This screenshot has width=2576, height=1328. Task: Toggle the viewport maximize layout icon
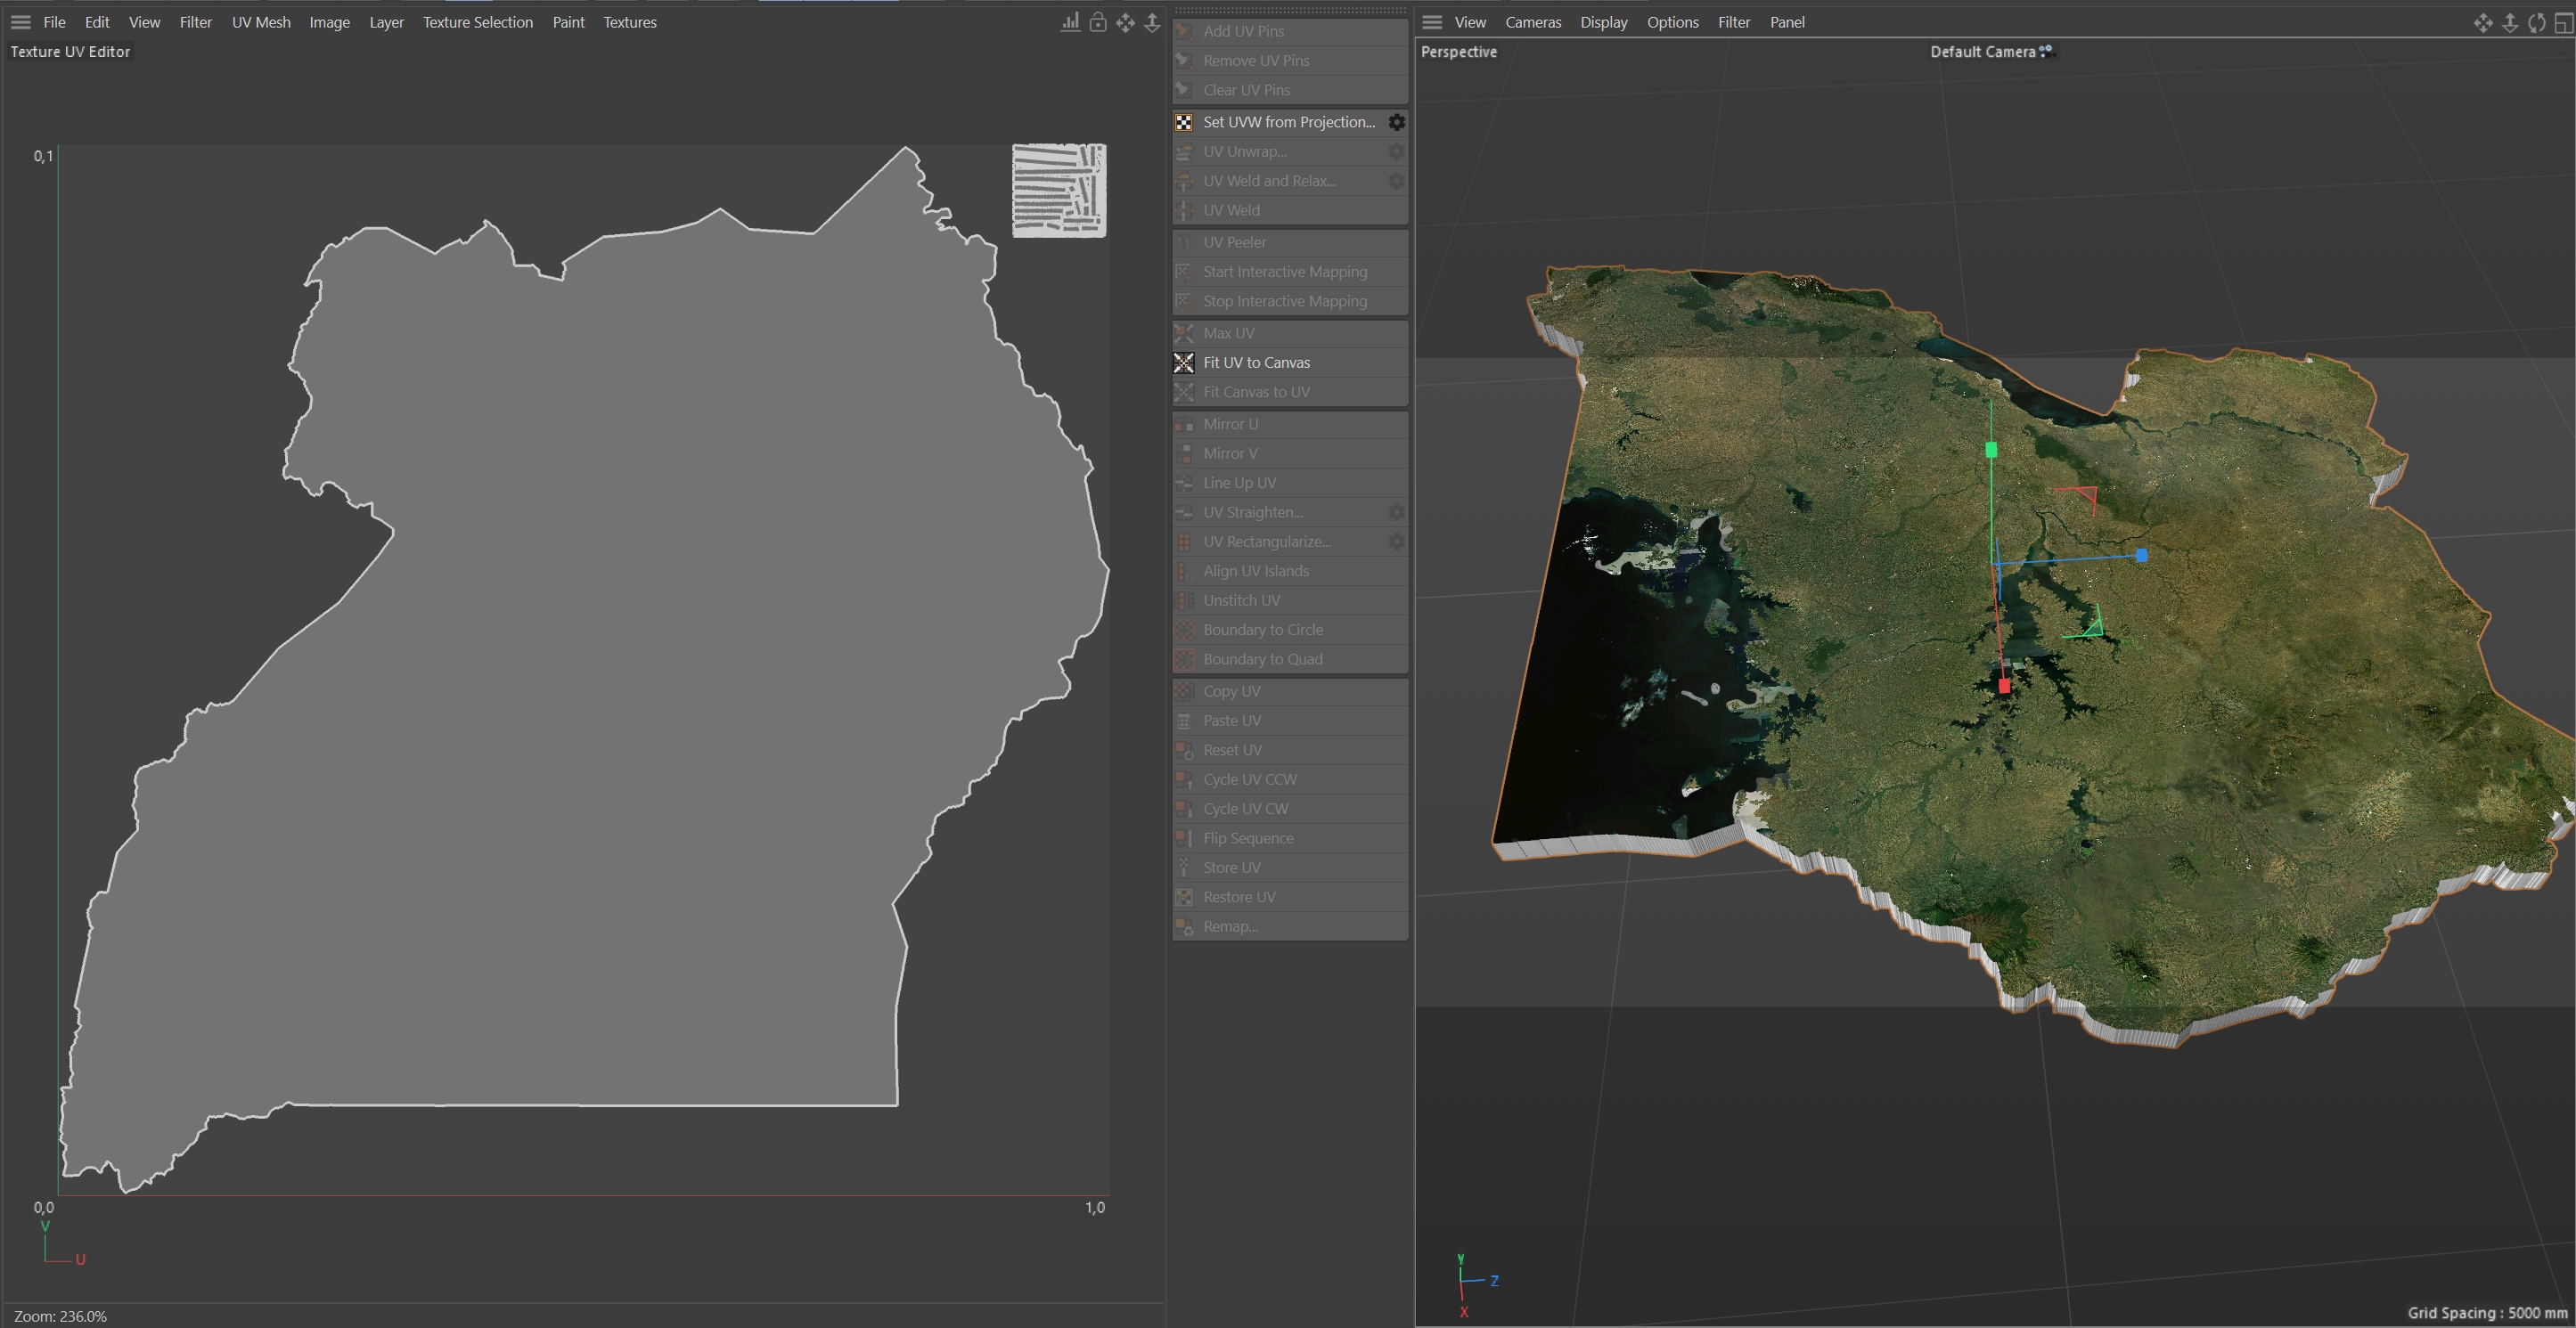coord(2563,22)
